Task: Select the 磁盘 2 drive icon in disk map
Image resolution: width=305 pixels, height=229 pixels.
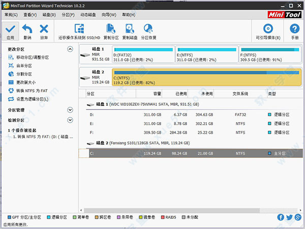Action: [85, 78]
